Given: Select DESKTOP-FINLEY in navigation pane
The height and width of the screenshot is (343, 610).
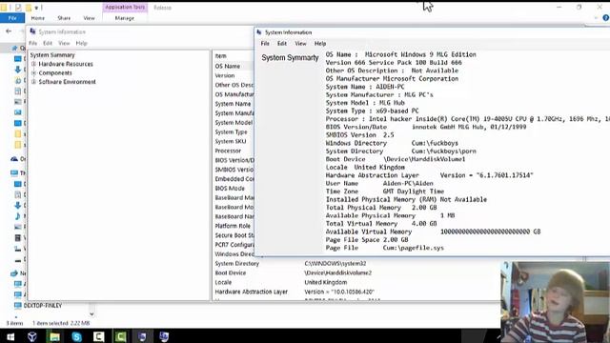Looking at the screenshot, I should click(42, 306).
